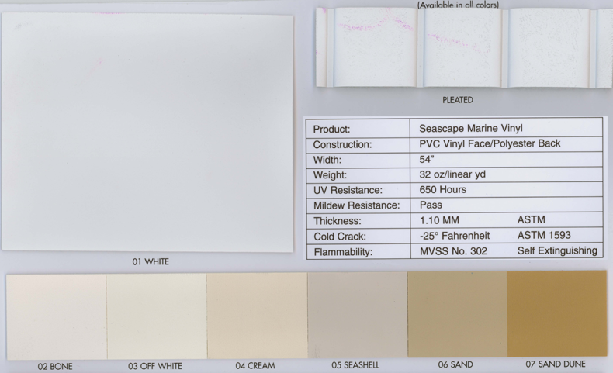The height and width of the screenshot is (373, 613).
Task: Click the 'Flammability:' table cell
Action: point(358,252)
